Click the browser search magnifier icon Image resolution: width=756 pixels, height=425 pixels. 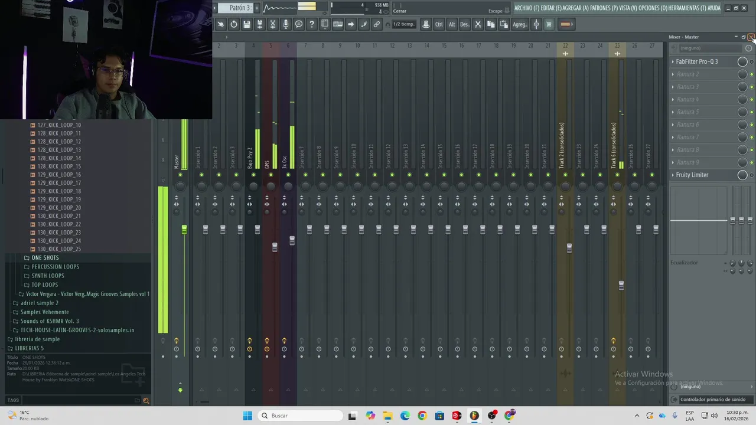[x=146, y=400]
